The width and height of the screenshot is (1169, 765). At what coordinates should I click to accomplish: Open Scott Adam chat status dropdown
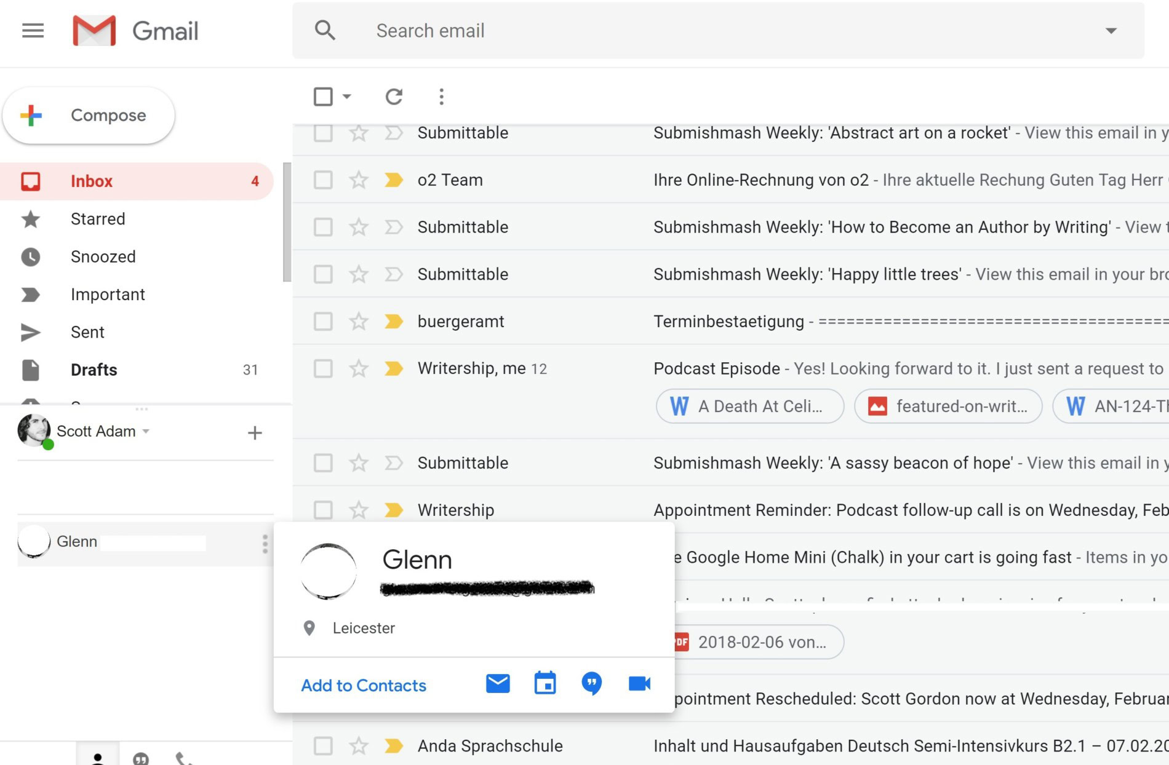tap(146, 431)
